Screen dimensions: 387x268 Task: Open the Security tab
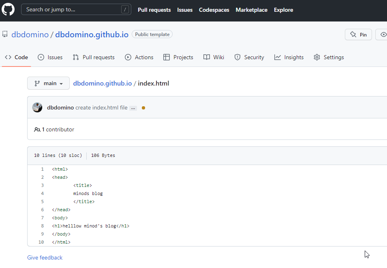tap(249, 57)
